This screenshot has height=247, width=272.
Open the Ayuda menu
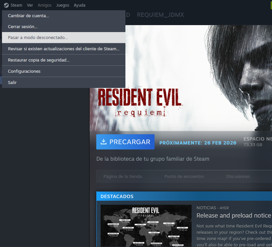click(x=79, y=5)
